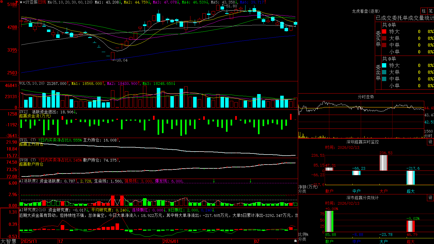Viewport: 434px width, 244px height.
Task: Click the 12 month marker on timeline
Action: 61,241
